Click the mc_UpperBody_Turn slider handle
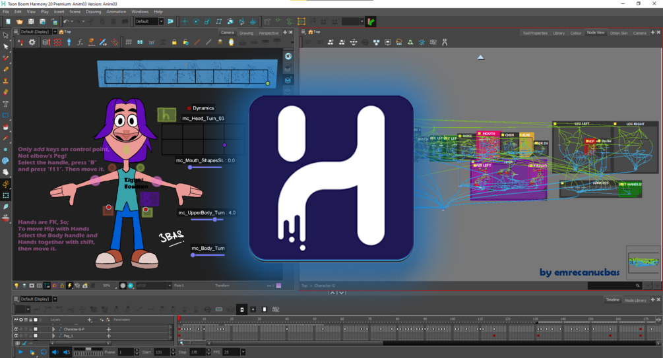This screenshot has height=358, width=663. pyautogui.click(x=215, y=220)
